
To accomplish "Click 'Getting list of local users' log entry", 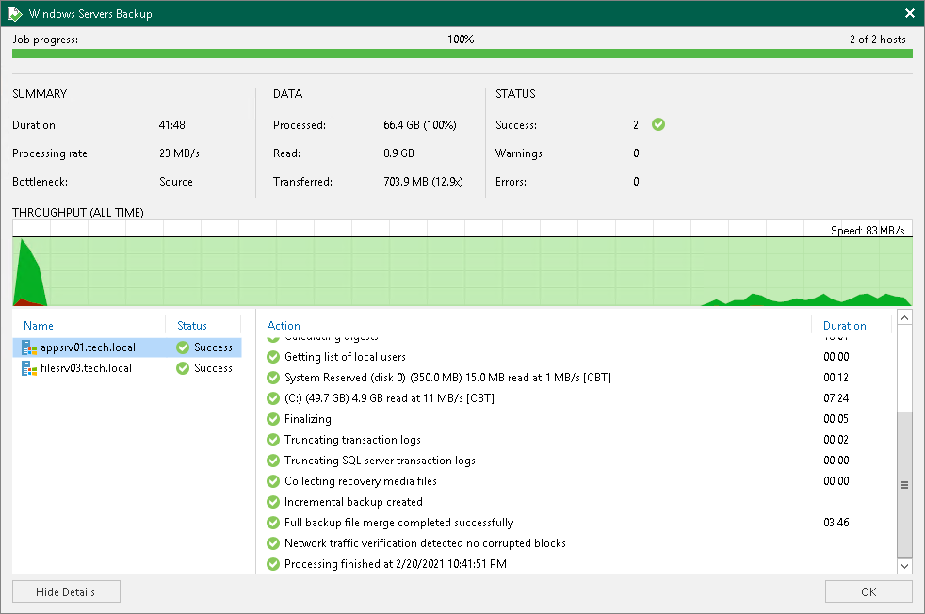I will [x=345, y=357].
